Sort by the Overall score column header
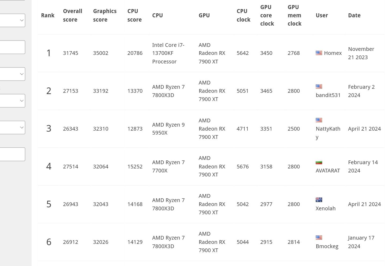Image resolution: width=385 pixels, height=266 pixels. 72,15
